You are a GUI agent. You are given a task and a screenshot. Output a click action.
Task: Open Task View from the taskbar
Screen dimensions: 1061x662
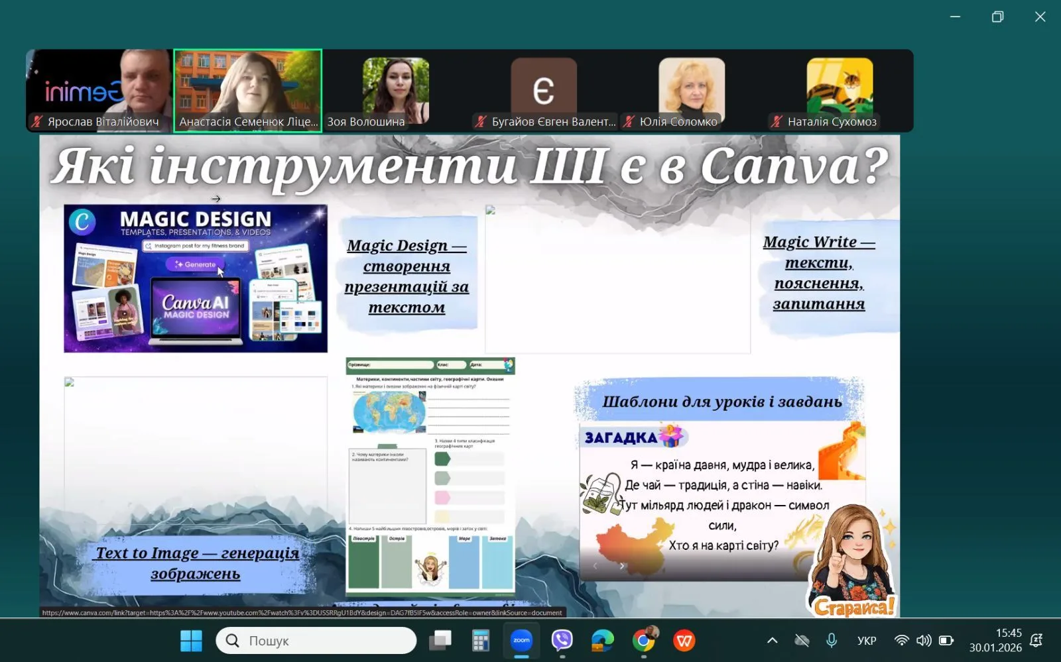(440, 641)
